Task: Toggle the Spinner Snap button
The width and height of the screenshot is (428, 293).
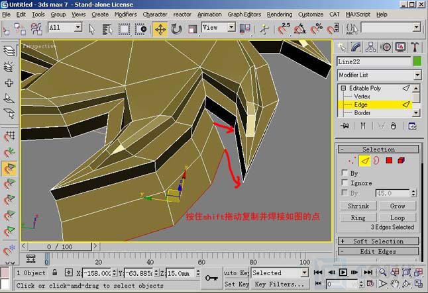Action: click(x=333, y=29)
